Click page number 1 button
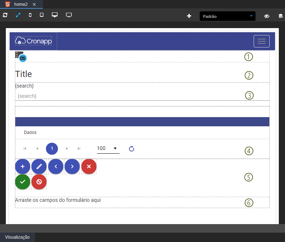This screenshot has width=285, height=242. (x=52, y=149)
